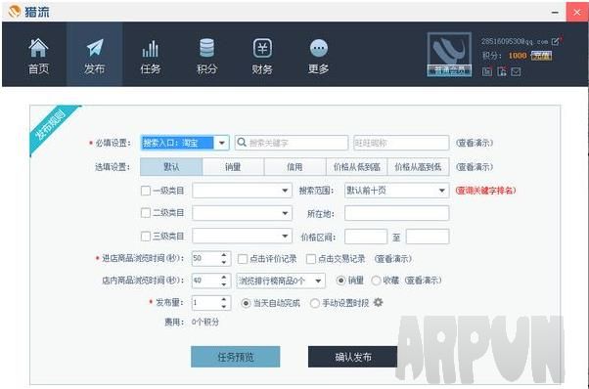This screenshot has width=589, height=389.
Task: Open the 搜索范围 默认前十页 dropdown
Action: [396, 191]
